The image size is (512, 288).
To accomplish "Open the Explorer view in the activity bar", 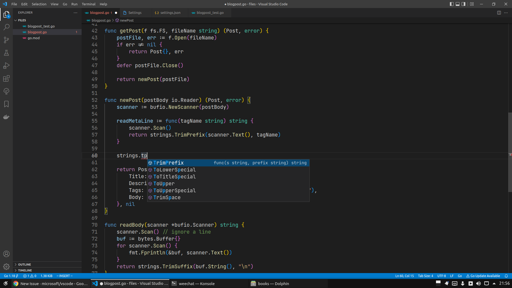I will point(6,14).
